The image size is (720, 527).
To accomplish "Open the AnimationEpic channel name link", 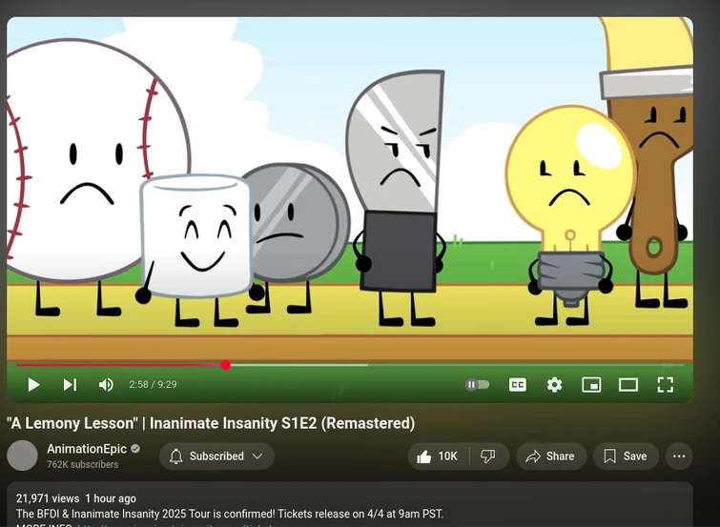I will pyautogui.click(x=87, y=449).
